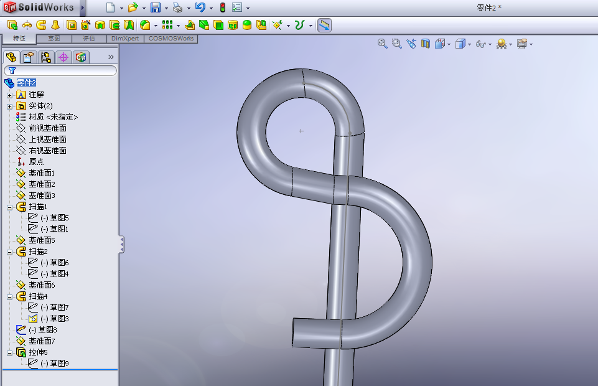The width and height of the screenshot is (598, 386).
Task: Select the Swept Boss/Base tool
Action: pyautogui.click(x=41, y=25)
